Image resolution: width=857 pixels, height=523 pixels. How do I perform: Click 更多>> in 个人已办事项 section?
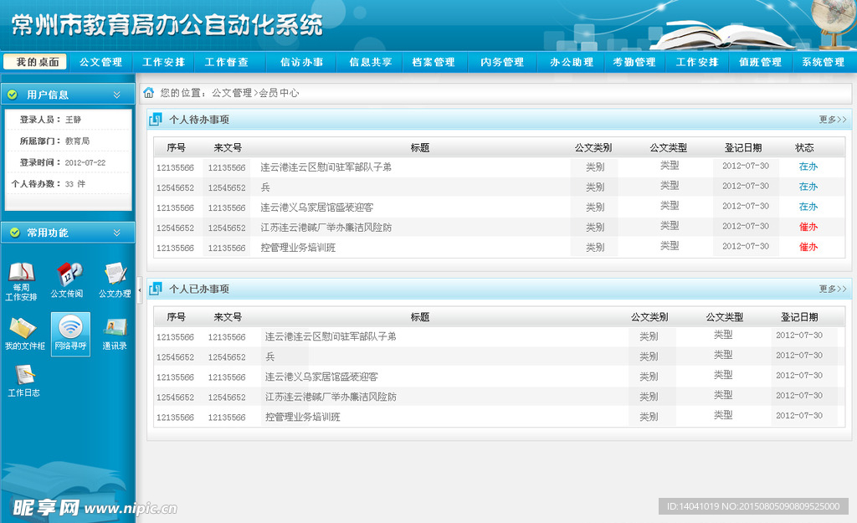tap(832, 289)
